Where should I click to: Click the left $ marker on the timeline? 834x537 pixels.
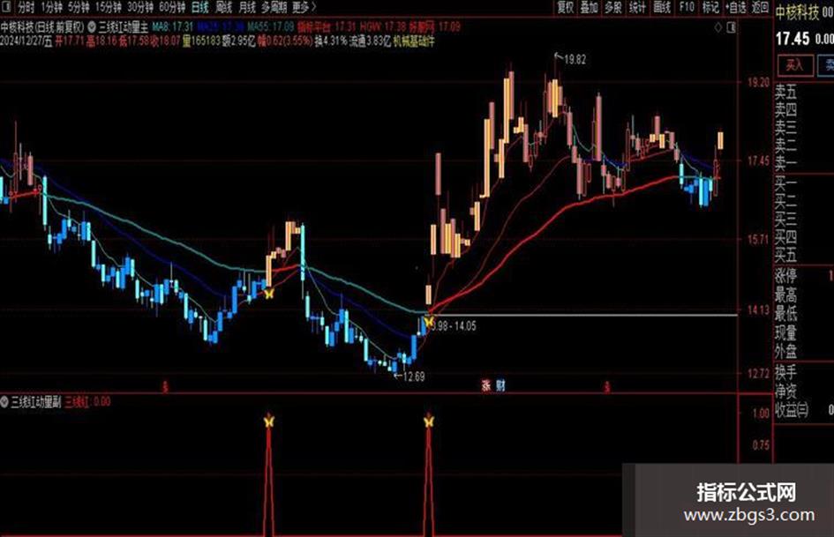click(165, 386)
